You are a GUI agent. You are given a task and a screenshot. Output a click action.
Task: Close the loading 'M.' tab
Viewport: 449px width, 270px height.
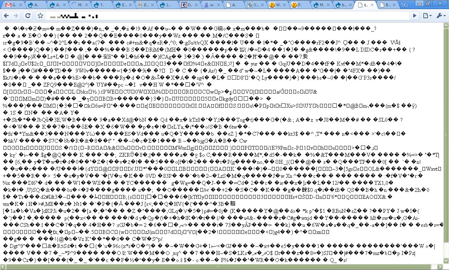click(x=86, y=5)
